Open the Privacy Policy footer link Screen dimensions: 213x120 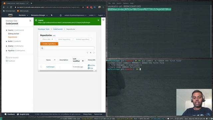87,114
